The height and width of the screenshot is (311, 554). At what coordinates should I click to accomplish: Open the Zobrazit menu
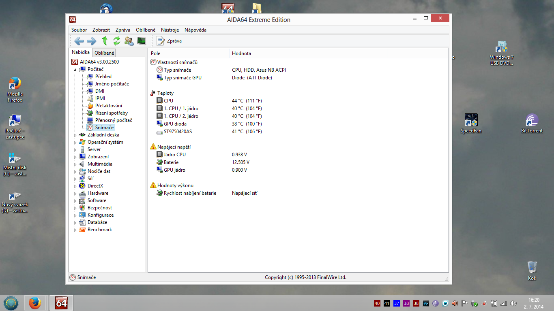(x=101, y=30)
